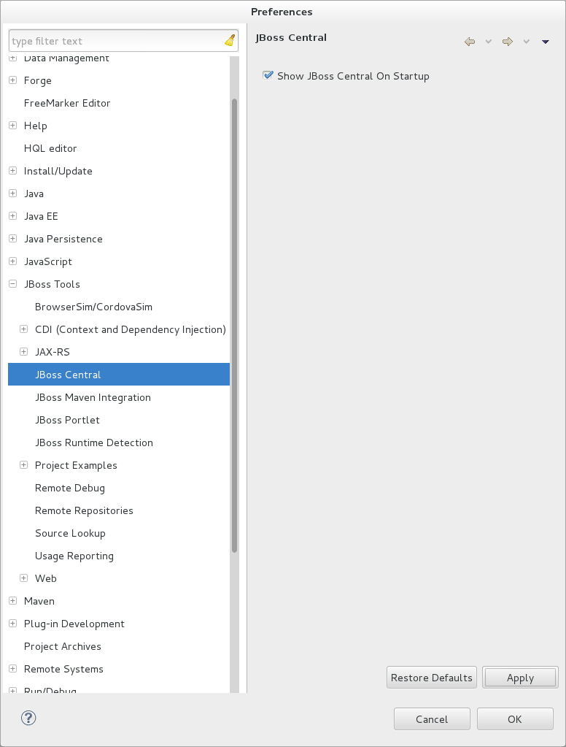This screenshot has width=566, height=747.
Task: Open the back navigation history chevron
Action: click(x=487, y=42)
